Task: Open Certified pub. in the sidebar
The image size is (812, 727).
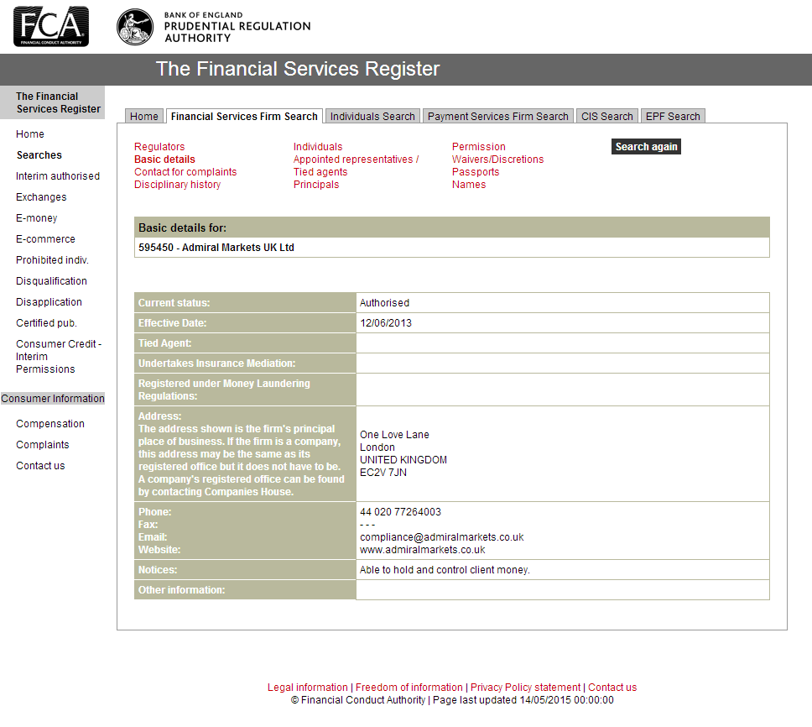Action: click(46, 323)
